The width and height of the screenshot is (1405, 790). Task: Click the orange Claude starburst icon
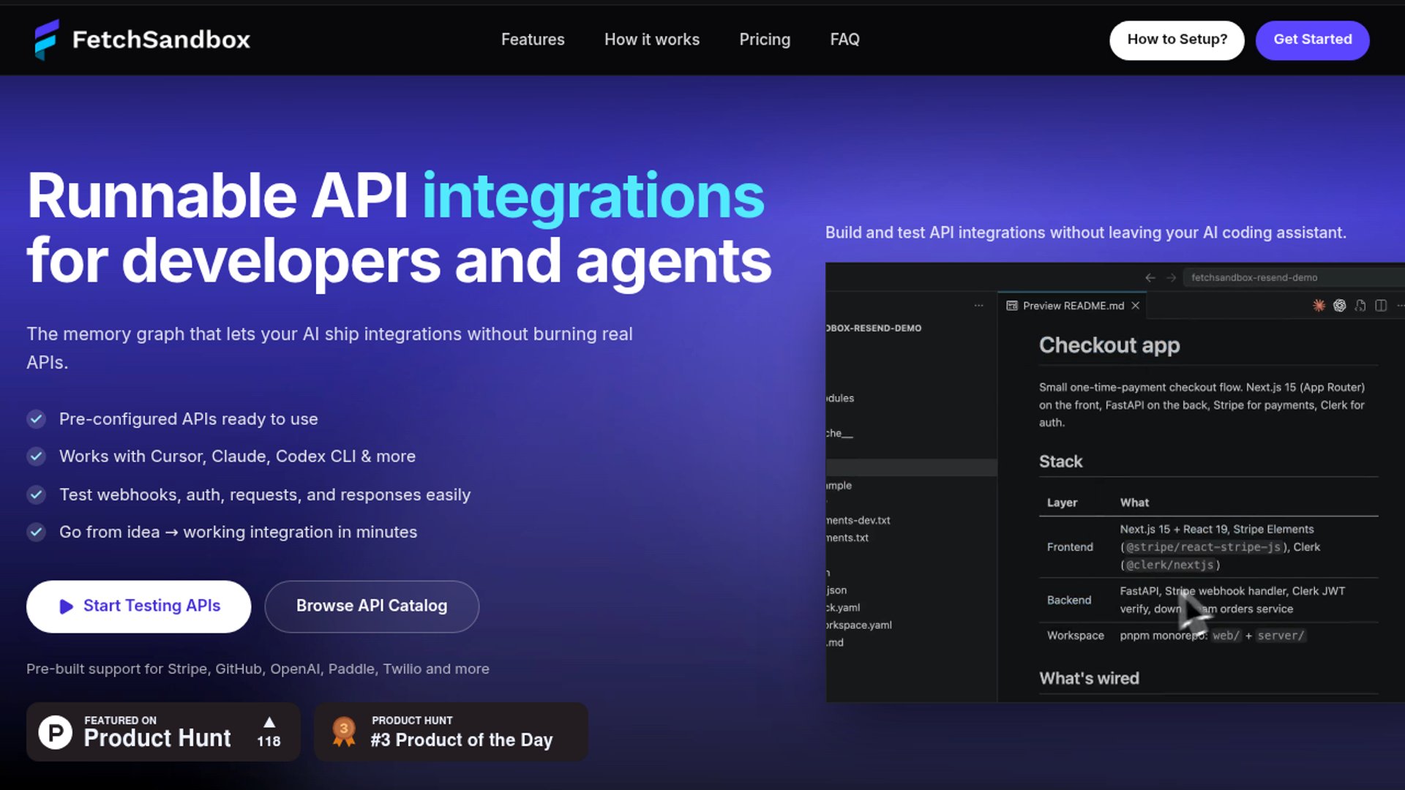click(1319, 306)
